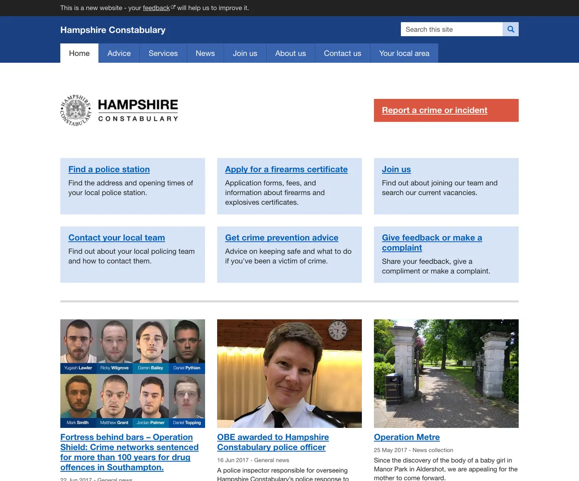Click the Operation Shield mugshots thumbnail
Screen dimensions: 579x481
point(133,373)
